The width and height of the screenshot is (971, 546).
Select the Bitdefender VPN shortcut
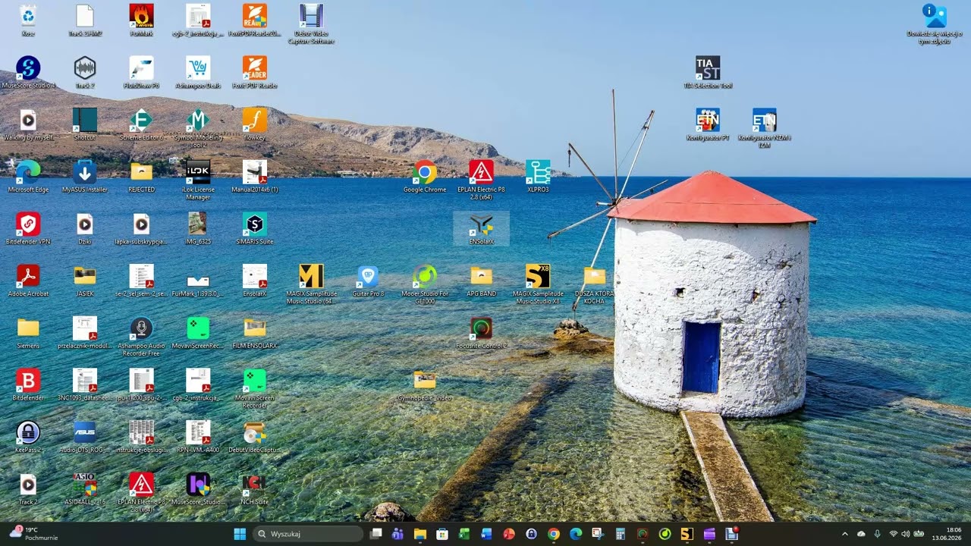[28, 228]
